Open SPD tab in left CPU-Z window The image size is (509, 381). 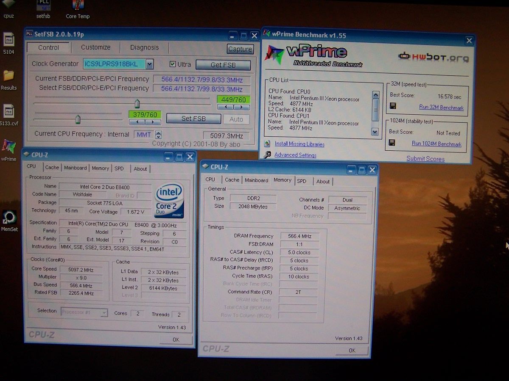pyautogui.click(x=120, y=168)
